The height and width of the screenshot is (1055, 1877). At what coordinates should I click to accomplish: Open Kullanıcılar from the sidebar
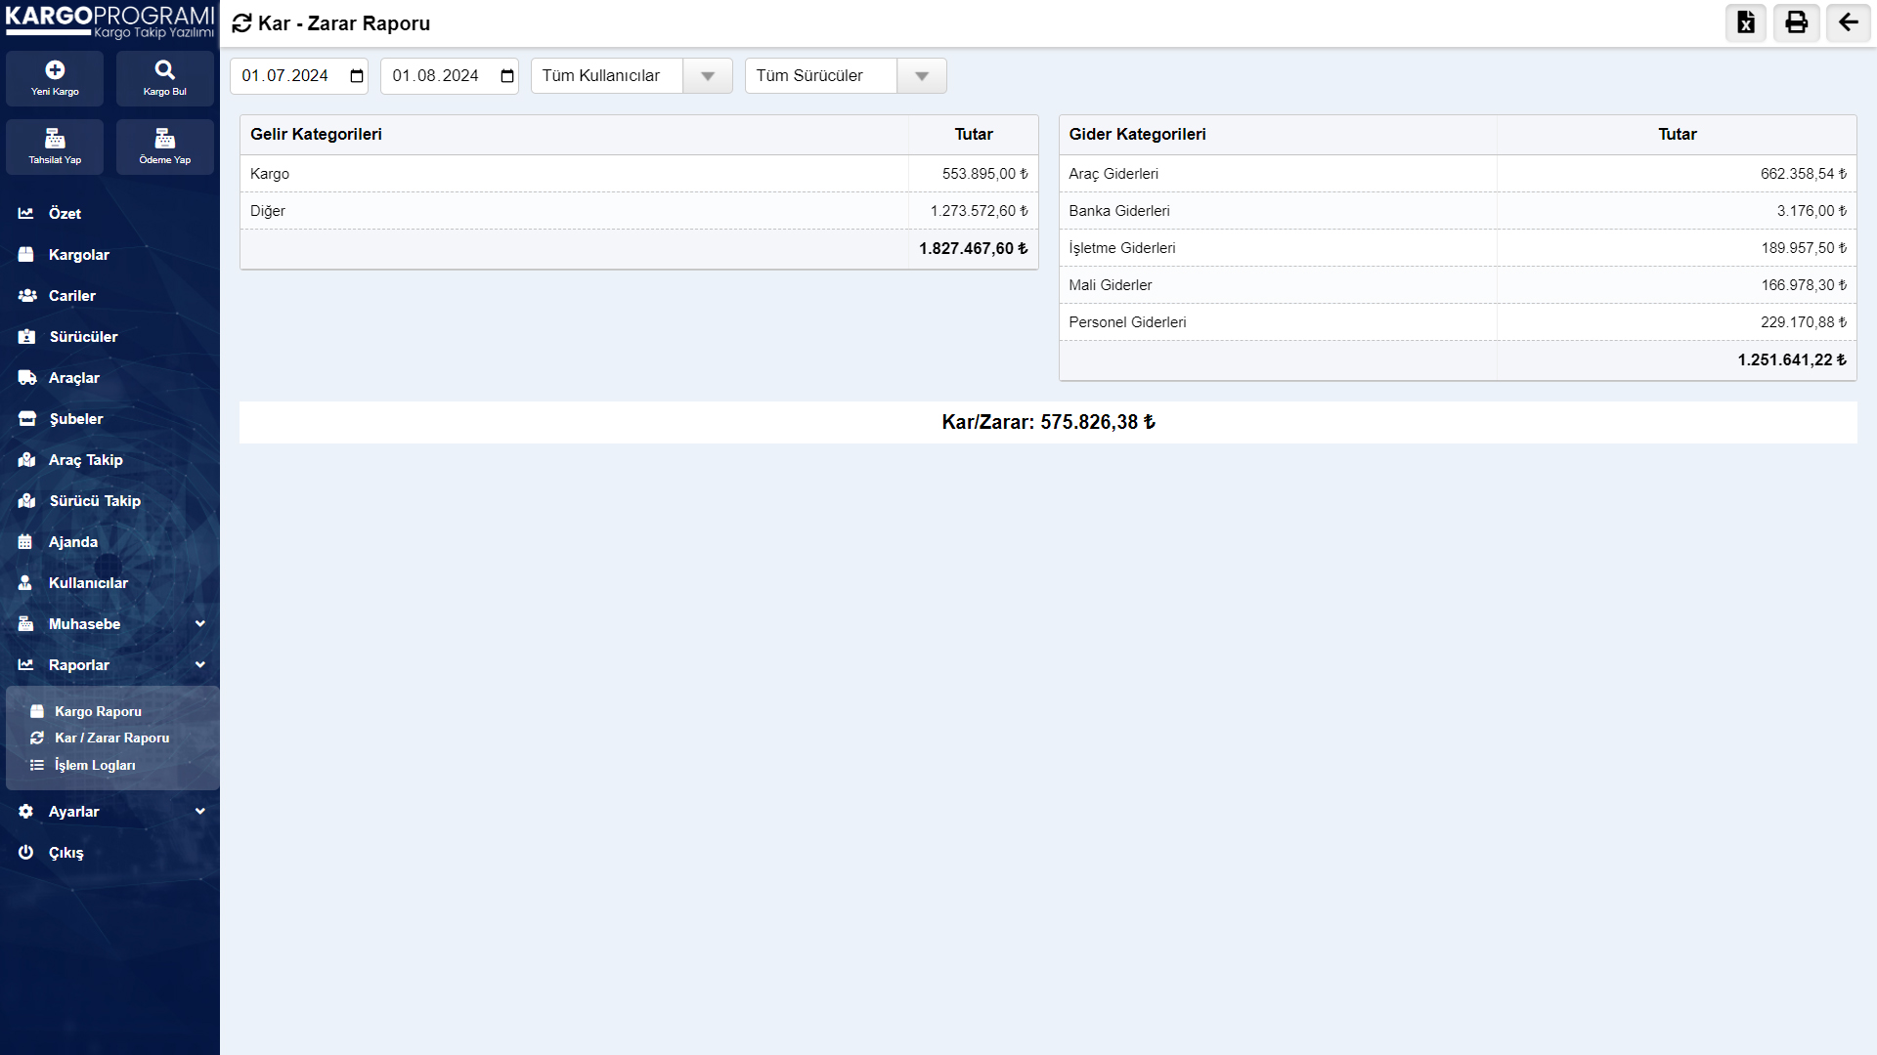[x=88, y=582]
